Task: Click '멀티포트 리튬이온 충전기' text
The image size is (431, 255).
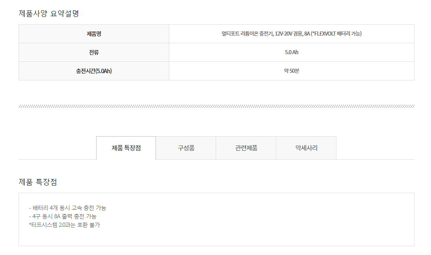Action: pos(247,34)
